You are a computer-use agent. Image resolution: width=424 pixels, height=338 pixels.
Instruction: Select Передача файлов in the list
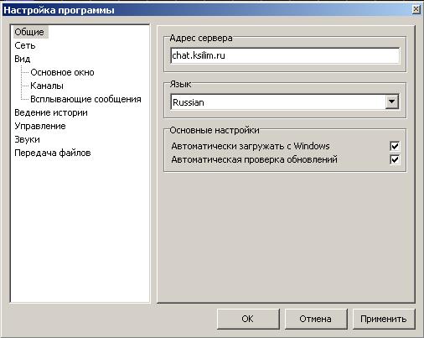pos(53,153)
